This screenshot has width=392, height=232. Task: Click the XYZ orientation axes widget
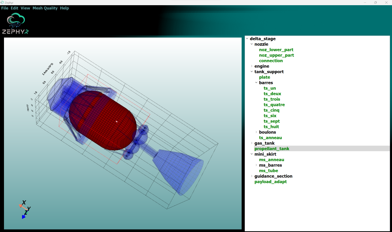24,209
